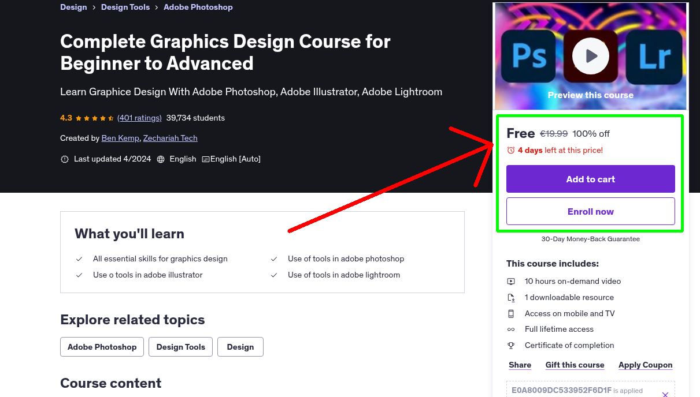Remove the applied coupon with X icon
This screenshot has width=700, height=397.
(665, 395)
